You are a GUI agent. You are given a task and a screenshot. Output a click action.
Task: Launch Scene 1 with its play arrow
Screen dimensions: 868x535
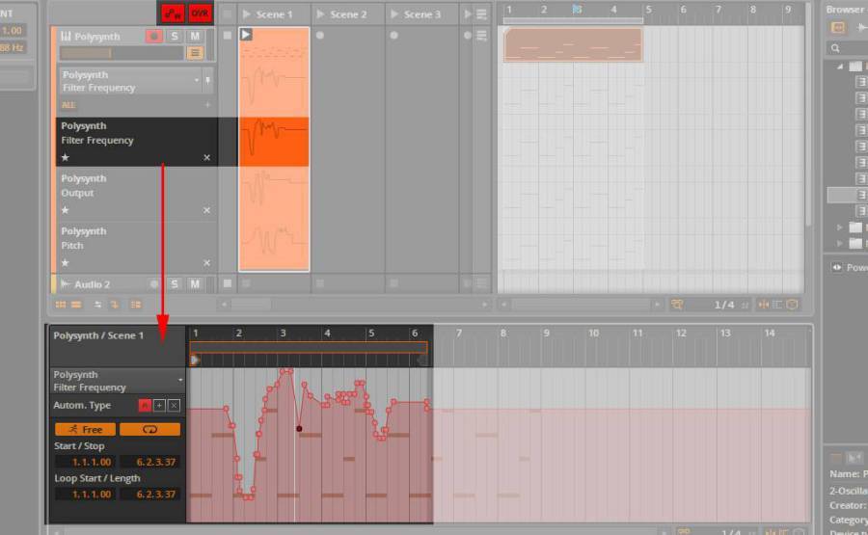coord(247,14)
